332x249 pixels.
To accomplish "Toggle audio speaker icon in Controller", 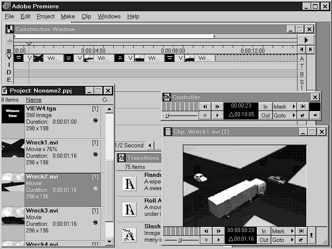I will (315, 115).
